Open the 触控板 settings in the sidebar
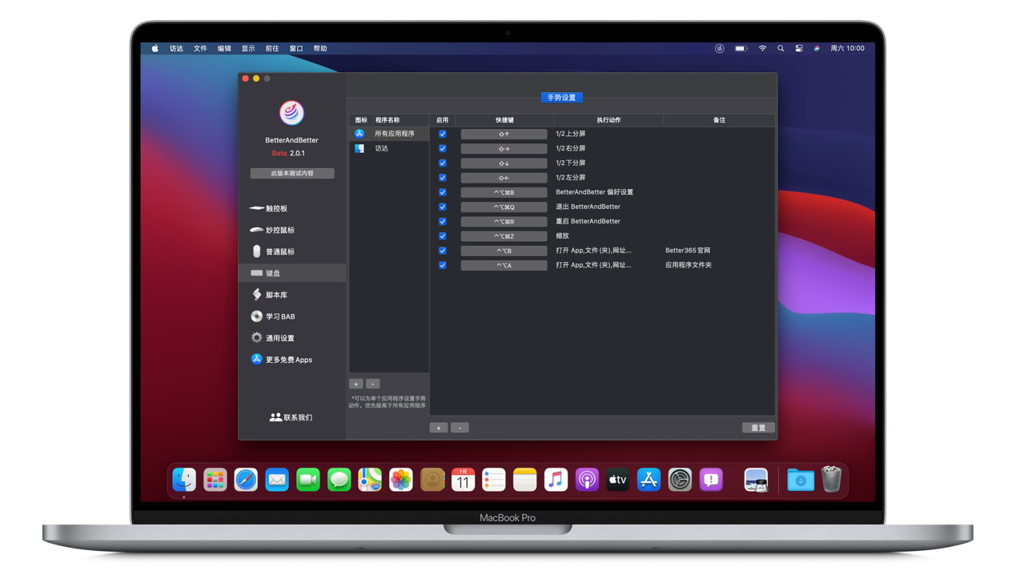Screen dimensions: 1016x583 275,208
